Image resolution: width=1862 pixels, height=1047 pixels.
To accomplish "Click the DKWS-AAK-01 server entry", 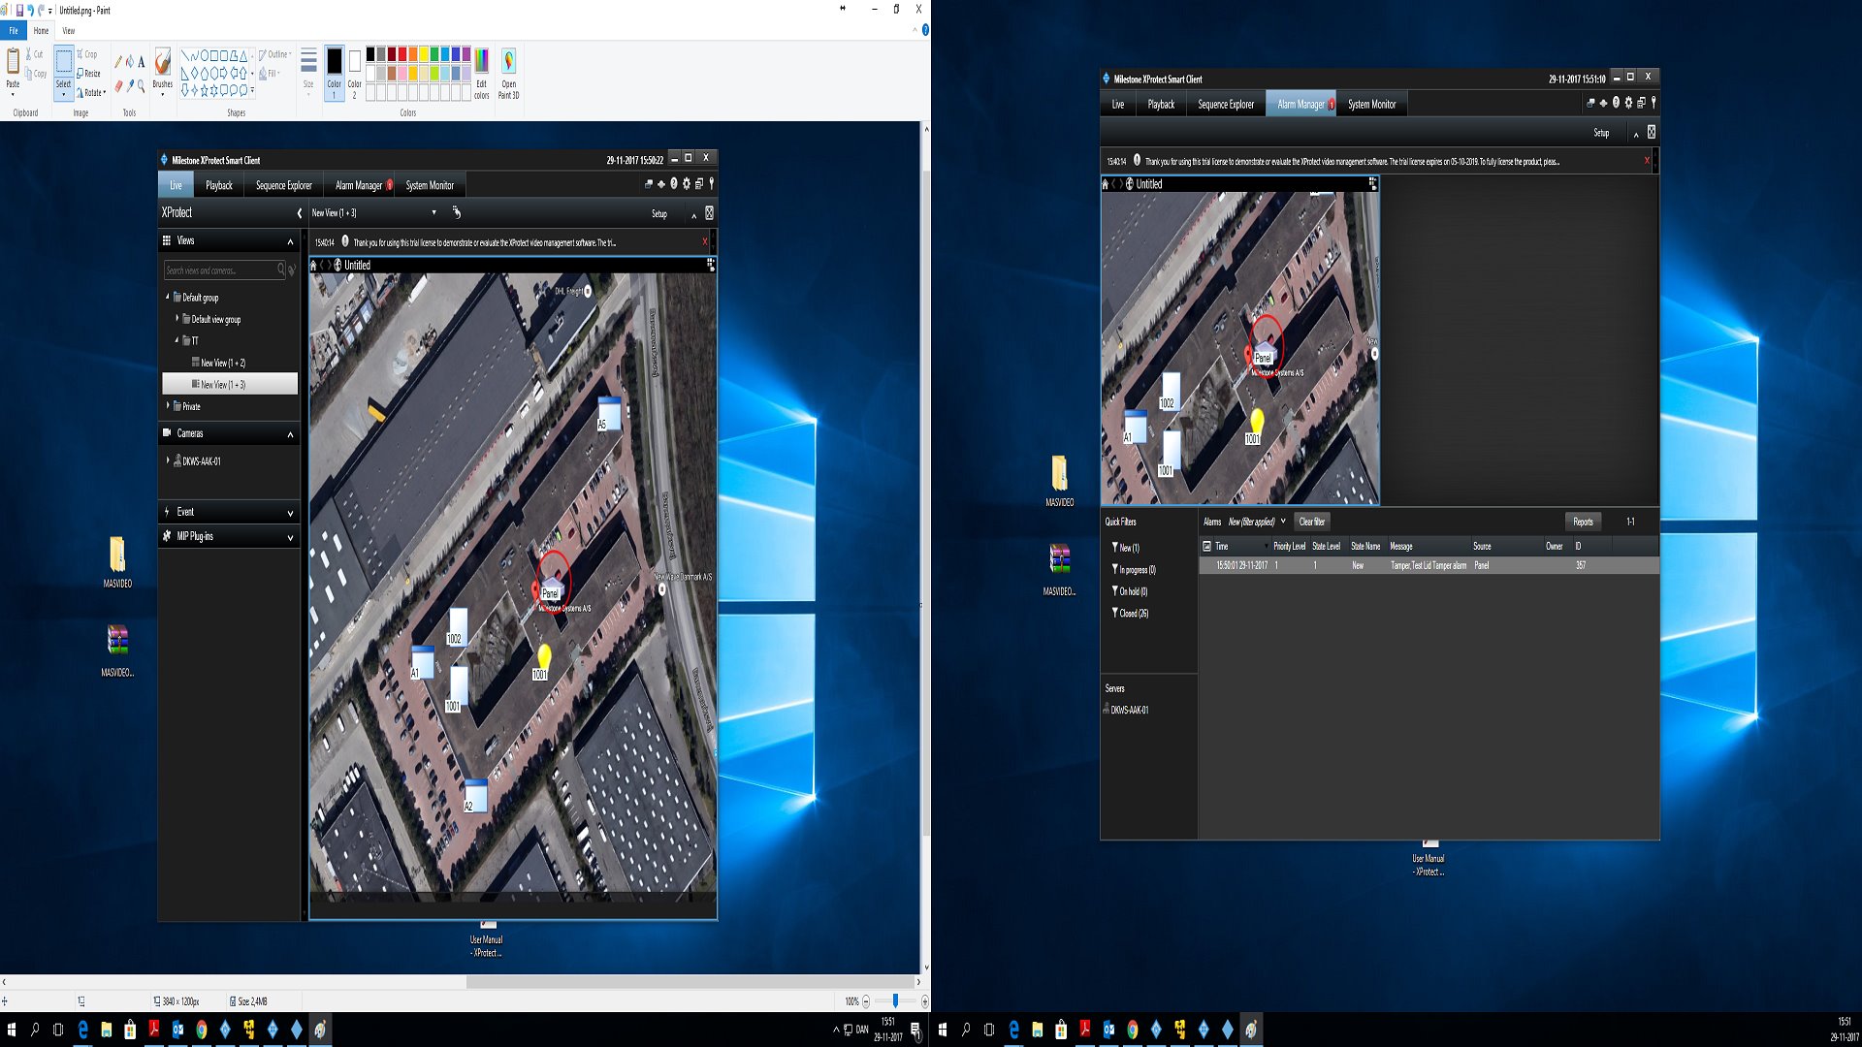I will [1126, 710].
